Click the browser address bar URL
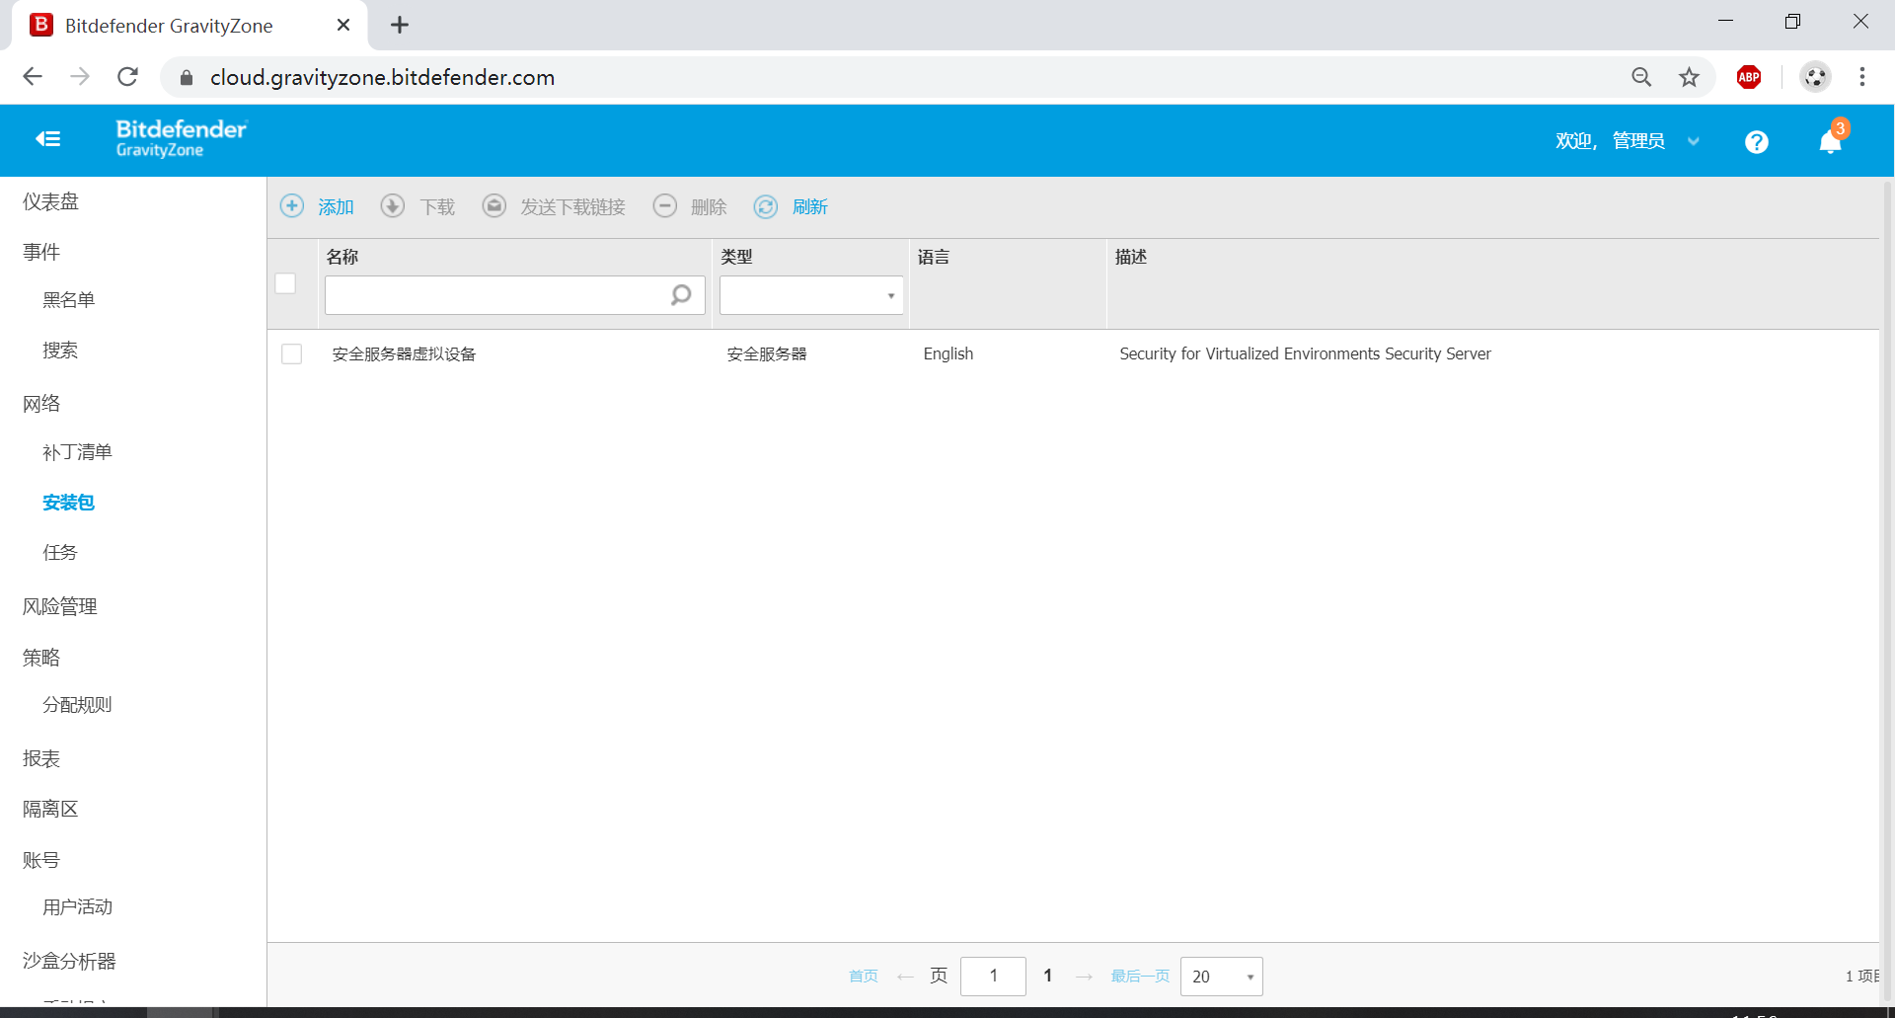Screen dimensions: 1895x1018 (x=382, y=77)
